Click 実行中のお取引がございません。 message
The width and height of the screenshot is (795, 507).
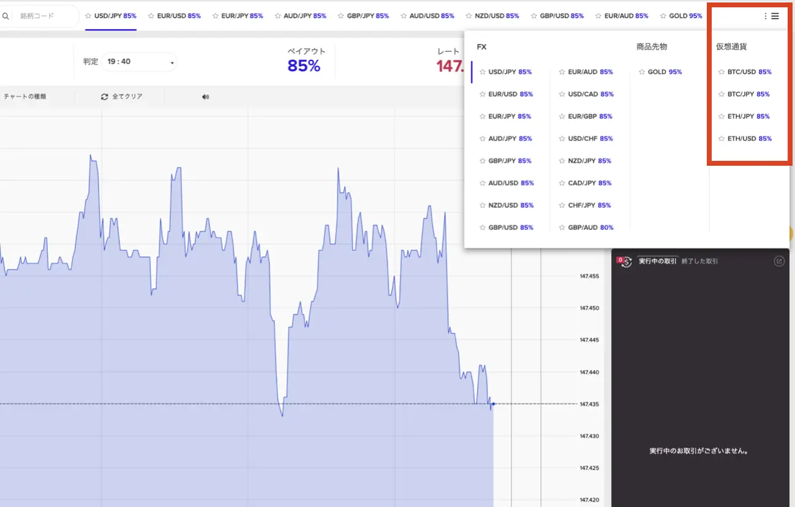click(x=699, y=451)
